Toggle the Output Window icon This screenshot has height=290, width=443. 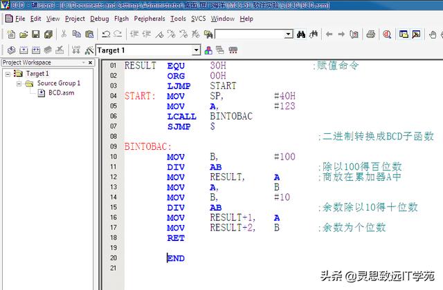click(x=416, y=35)
